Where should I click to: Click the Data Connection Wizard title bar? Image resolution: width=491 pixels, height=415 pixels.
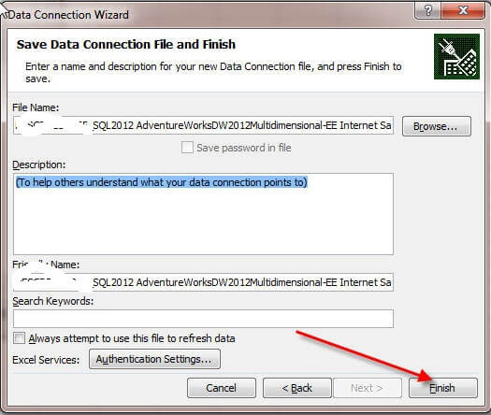point(207,14)
